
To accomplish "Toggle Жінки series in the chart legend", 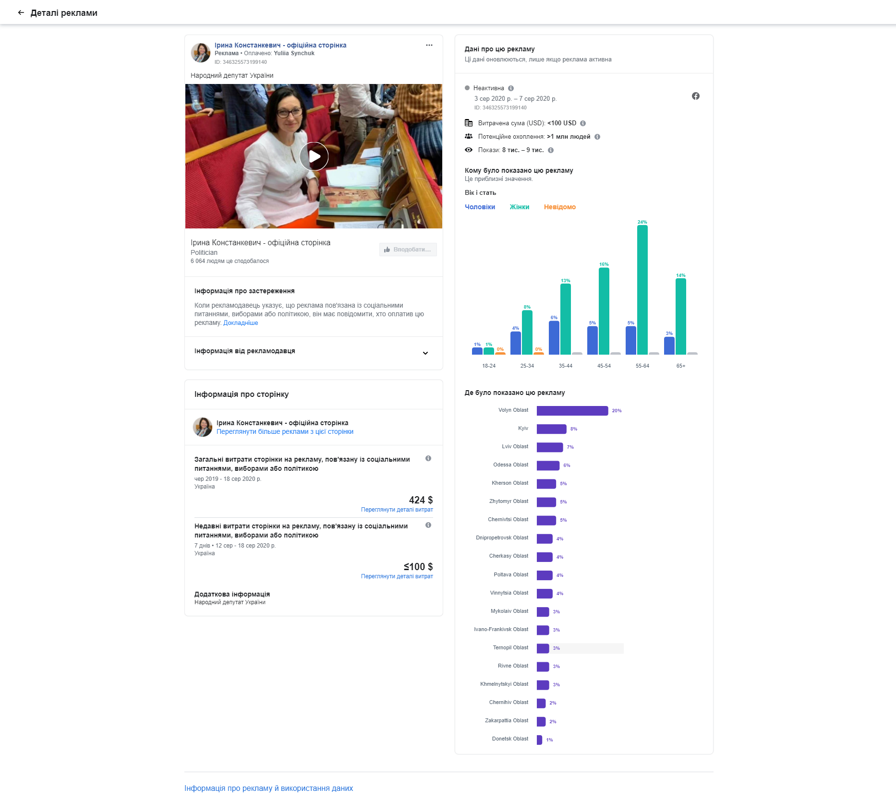I will pos(519,207).
